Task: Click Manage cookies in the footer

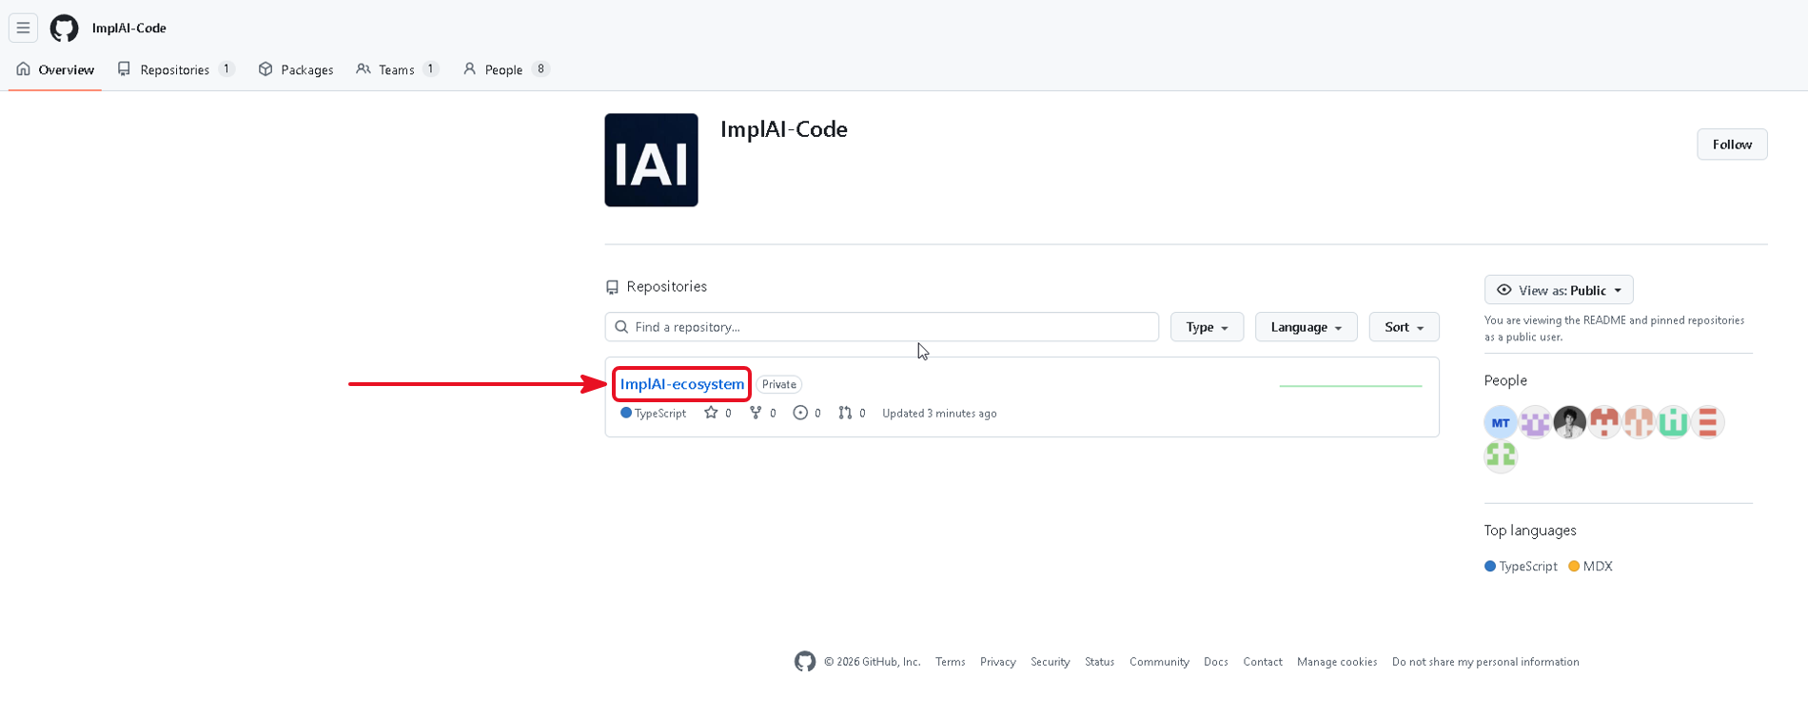Action: coord(1337,662)
